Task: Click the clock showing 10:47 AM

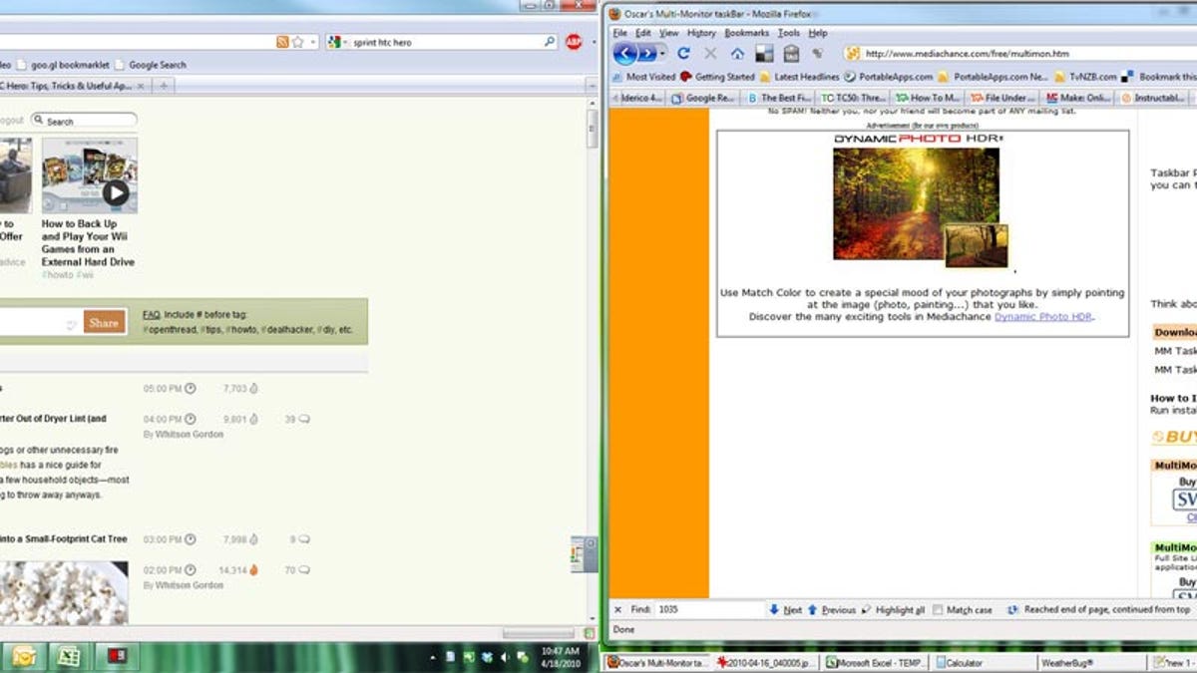Action: [559, 657]
